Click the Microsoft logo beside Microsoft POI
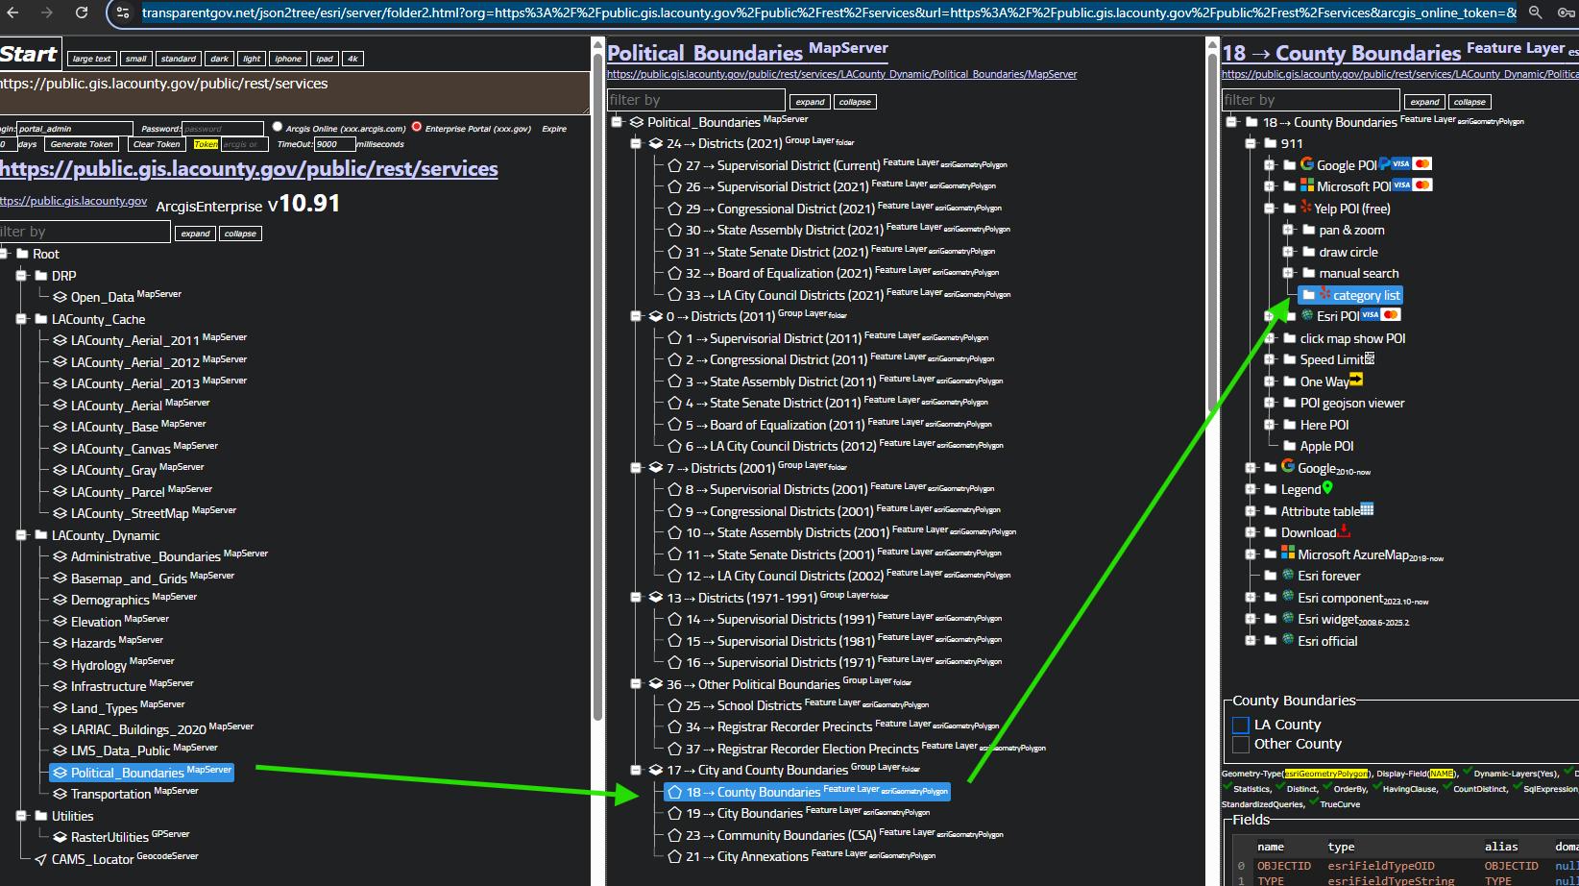The height and width of the screenshot is (886, 1579). [1306, 185]
